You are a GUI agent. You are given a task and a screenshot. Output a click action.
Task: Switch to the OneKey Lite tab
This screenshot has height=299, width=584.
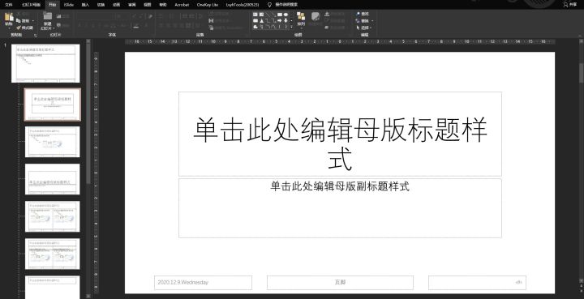click(208, 5)
